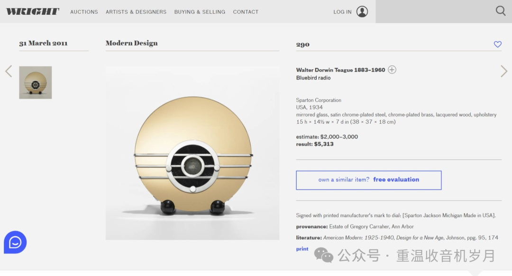This screenshot has width=512, height=276.
Task: Go to the previous lot arrow
Action: pyautogui.click(x=9, y=72)
